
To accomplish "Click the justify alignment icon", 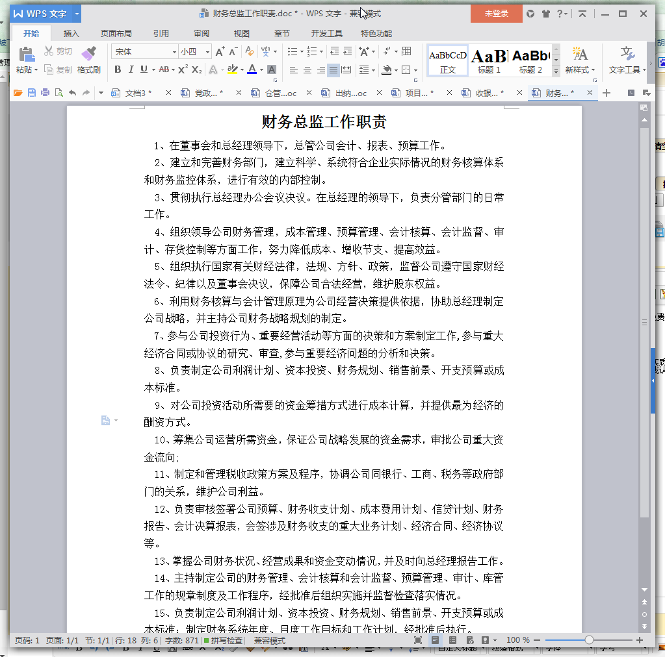I will tap(333, 70).
